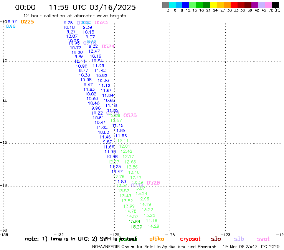This screenshot has height=250, width=284.
Task: Click the timestamp '19 Mar 08:25:47 UTC 2025'
Action: tap(251, 247)
